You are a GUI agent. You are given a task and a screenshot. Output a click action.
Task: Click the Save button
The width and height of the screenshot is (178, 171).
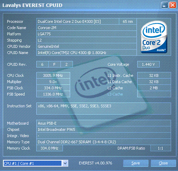135,163
